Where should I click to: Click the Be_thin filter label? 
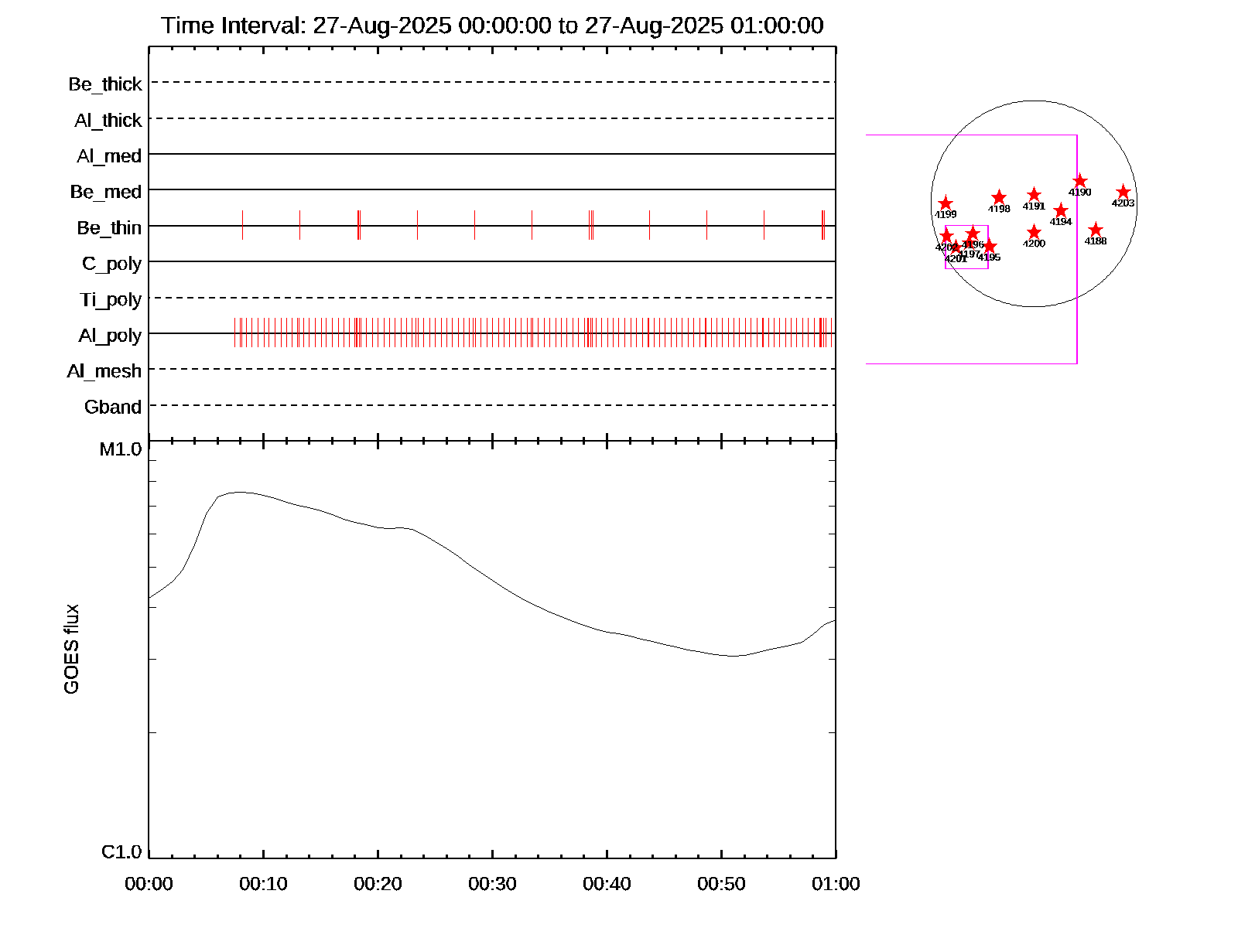[x=109, y=227]
